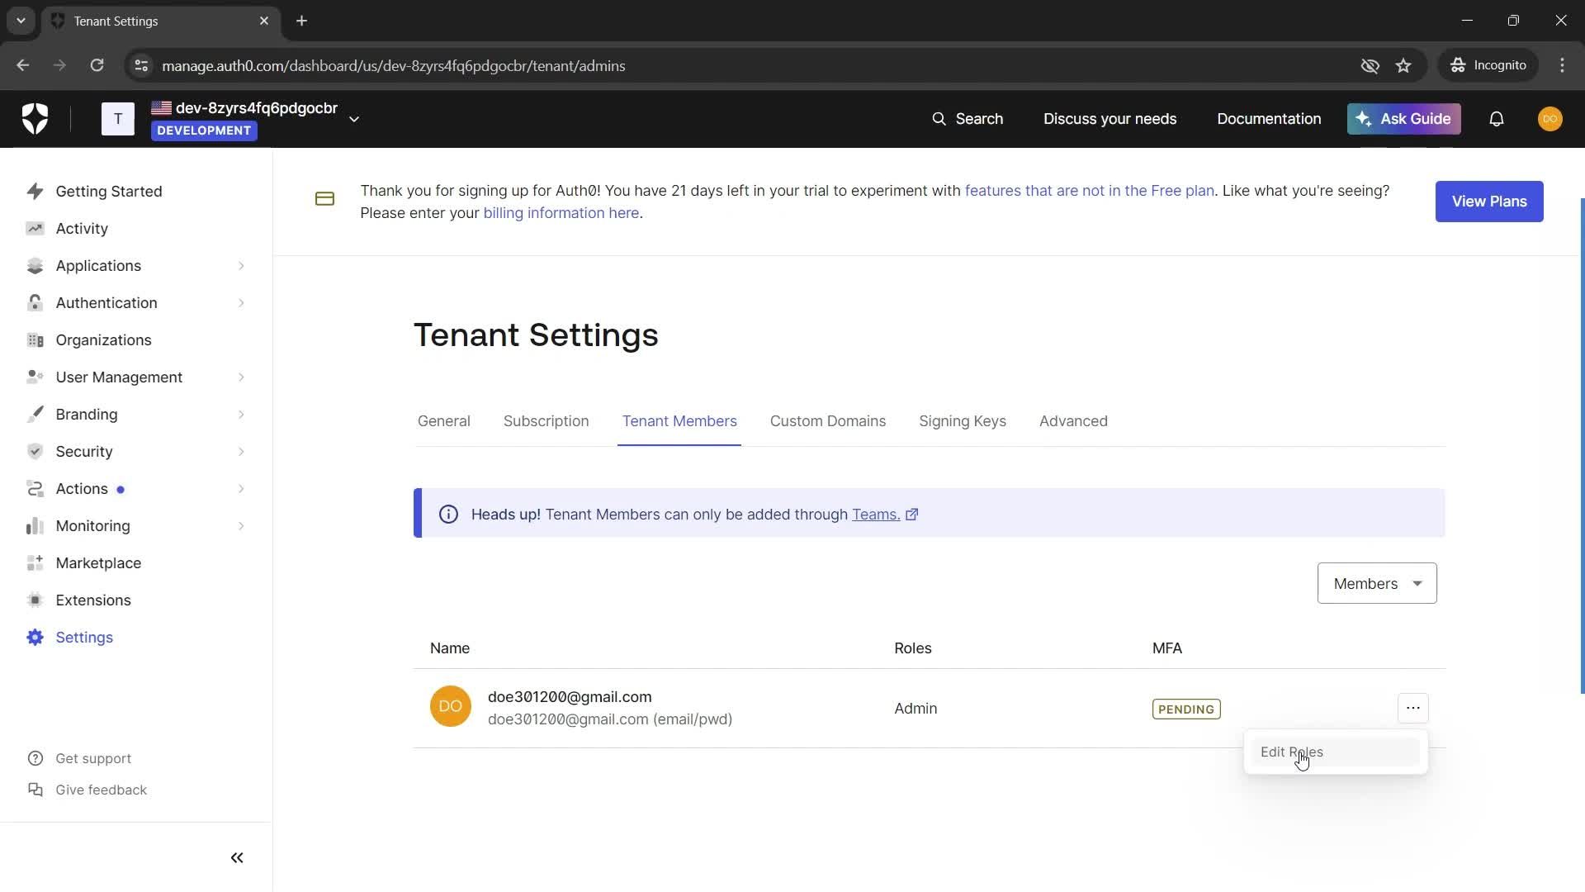Open the browser three-dot menu

(x=1562, y=65)
